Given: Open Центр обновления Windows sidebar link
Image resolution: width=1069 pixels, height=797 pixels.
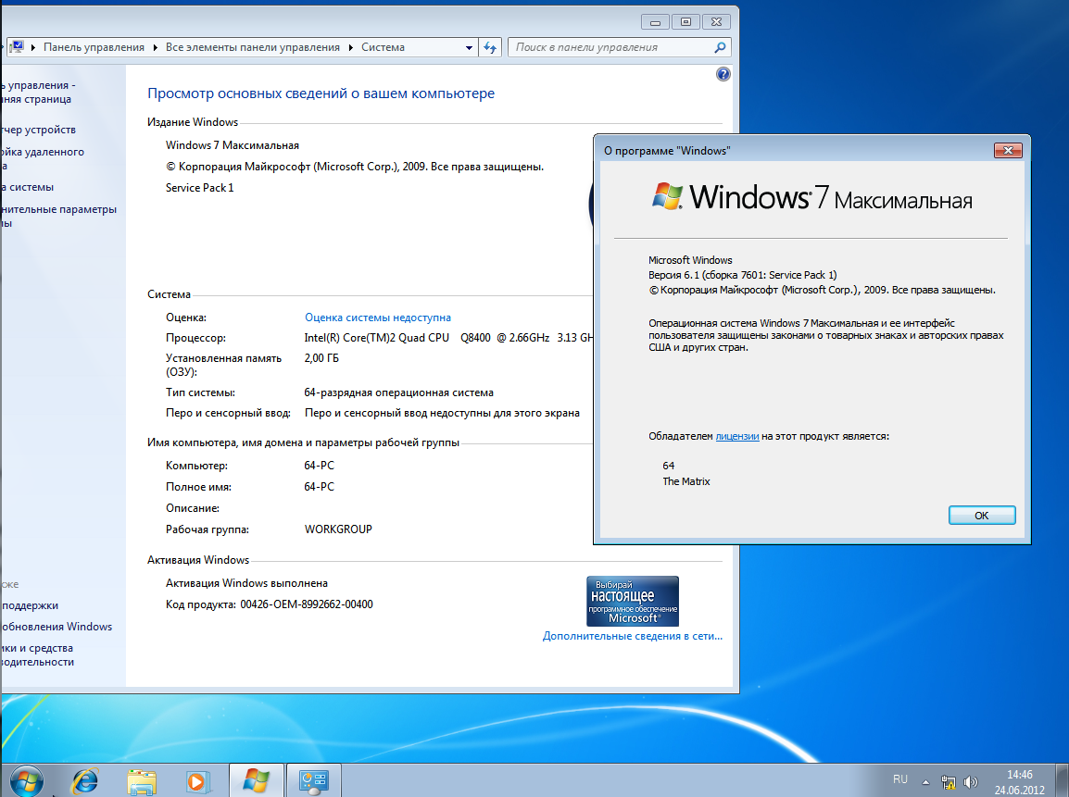Looking at the screenshot, I should 57,627.
